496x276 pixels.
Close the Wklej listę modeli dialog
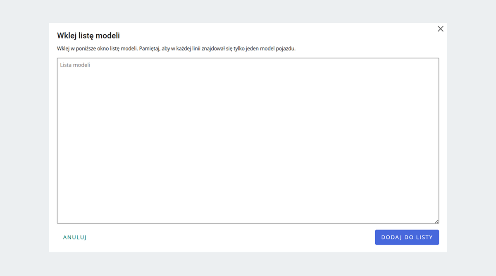point(441,29)
